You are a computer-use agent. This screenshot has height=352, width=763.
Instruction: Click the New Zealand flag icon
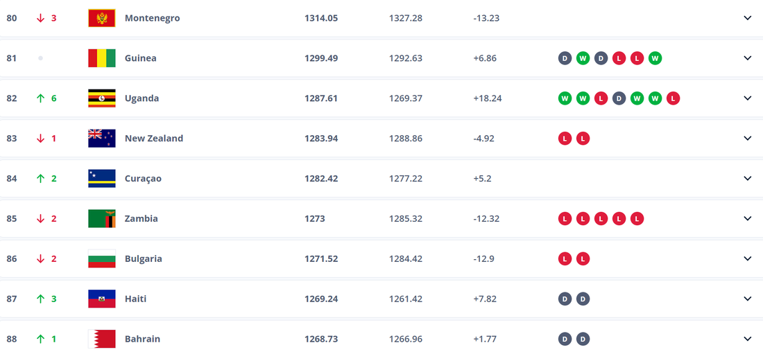coord(102,139)
